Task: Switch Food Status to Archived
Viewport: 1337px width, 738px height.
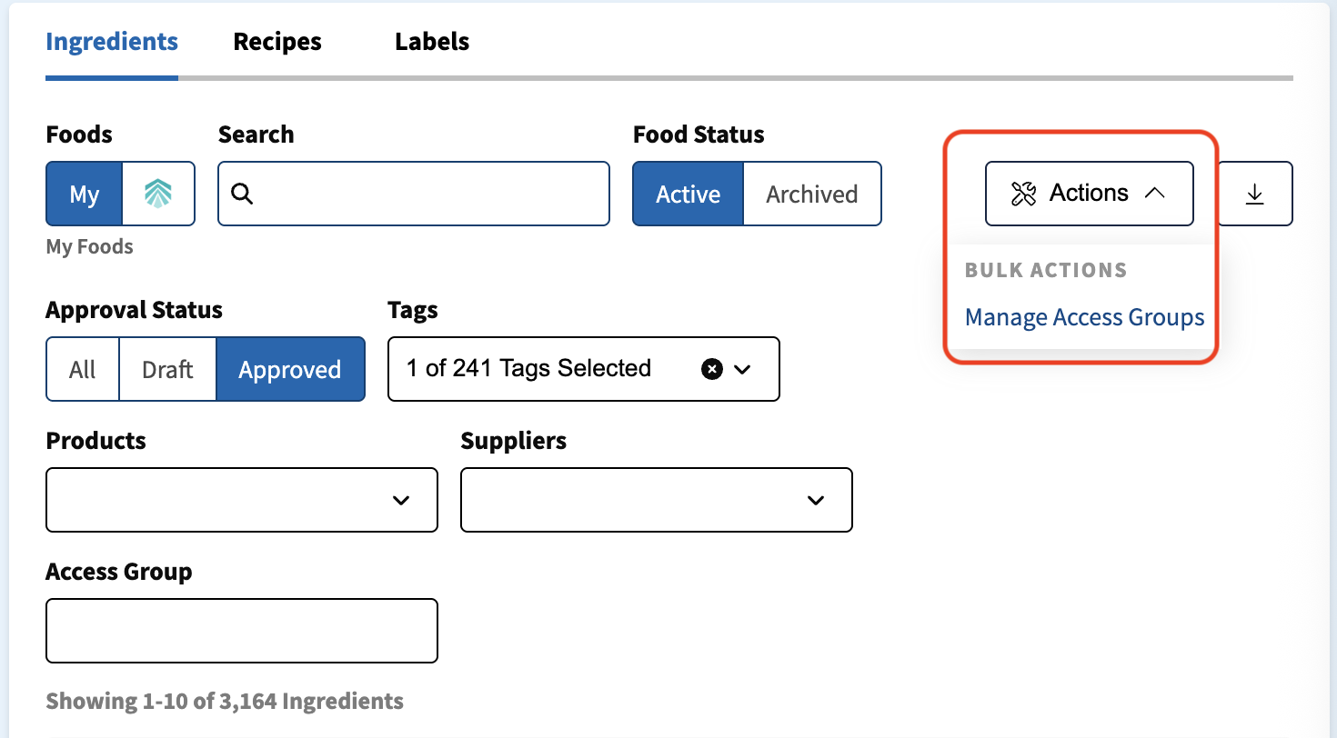Action: point(812,194)
